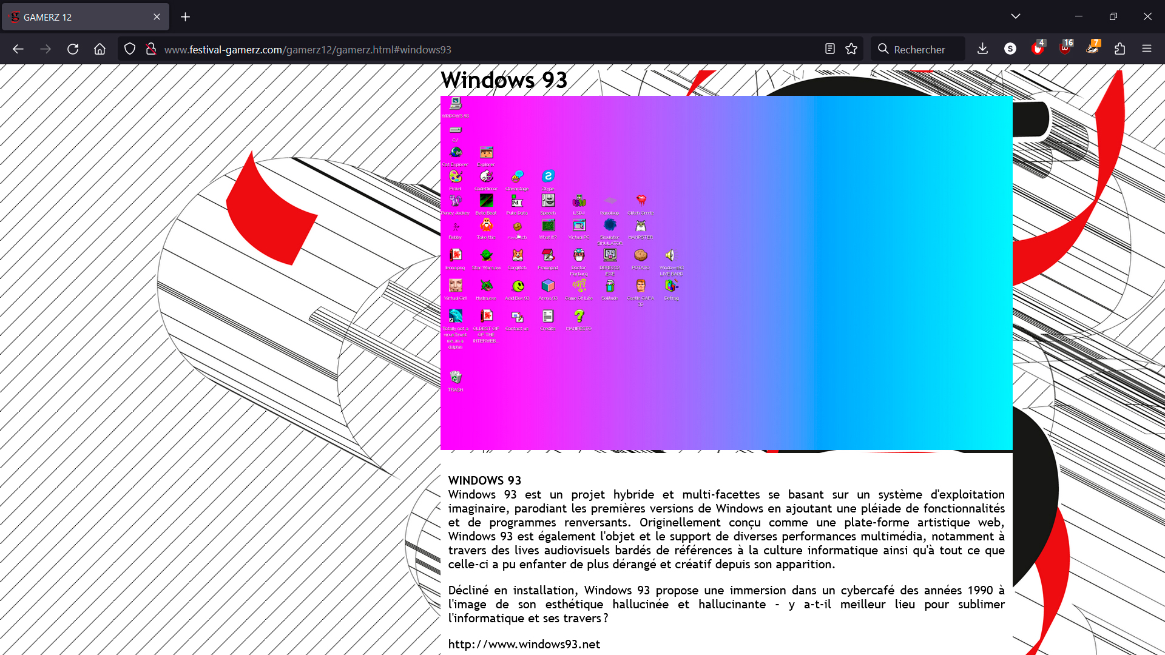Open the Poney Jockey icon
1165x655 pixels.
click(x=456, y=201)
